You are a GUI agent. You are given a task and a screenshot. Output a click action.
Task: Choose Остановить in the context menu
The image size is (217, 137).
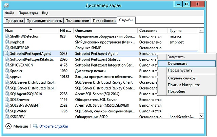177,63
